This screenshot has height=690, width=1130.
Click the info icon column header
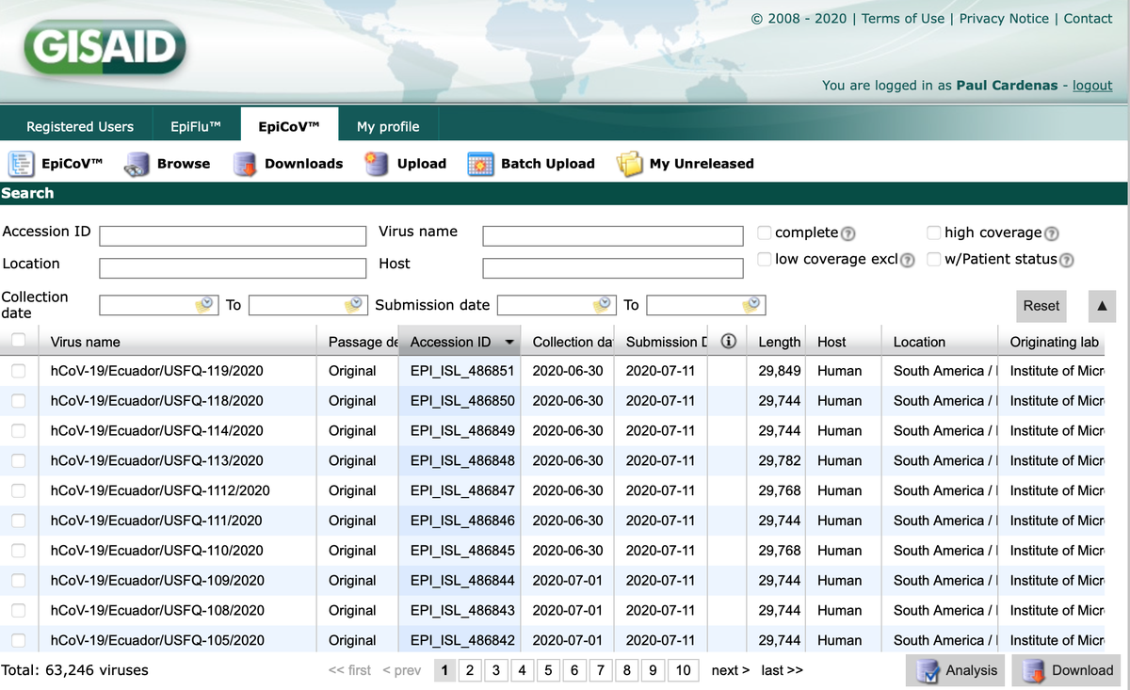(729, 342)
